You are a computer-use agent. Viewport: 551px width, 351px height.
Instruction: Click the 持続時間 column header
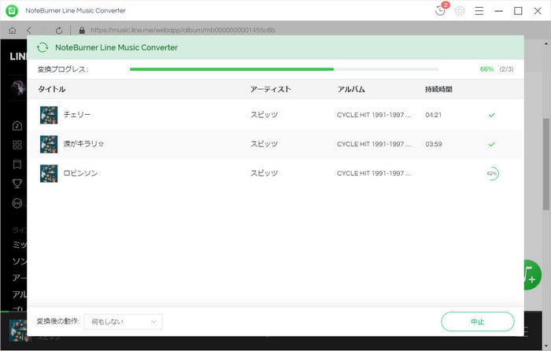[x=438, y=89]
